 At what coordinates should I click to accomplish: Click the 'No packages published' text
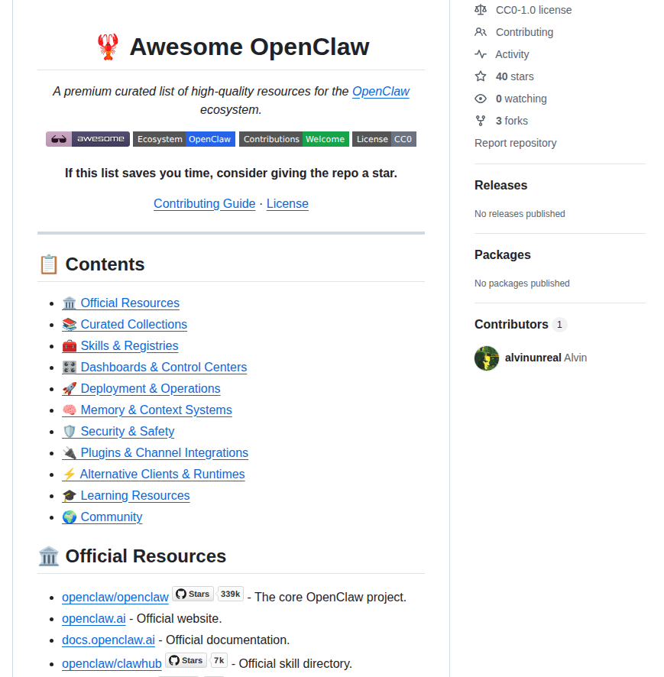pos(522,283)
